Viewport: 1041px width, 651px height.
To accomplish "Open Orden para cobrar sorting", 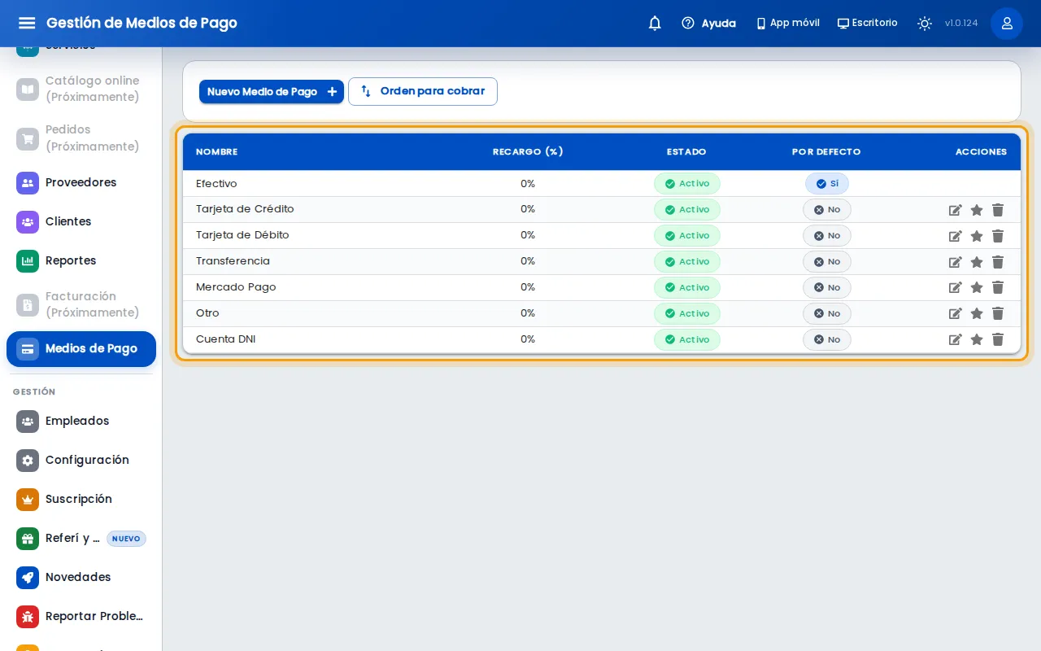I will (x=423, y=91).
